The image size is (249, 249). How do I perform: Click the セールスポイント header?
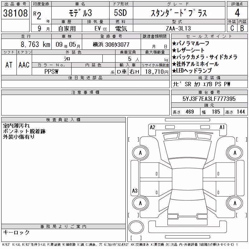209,36
